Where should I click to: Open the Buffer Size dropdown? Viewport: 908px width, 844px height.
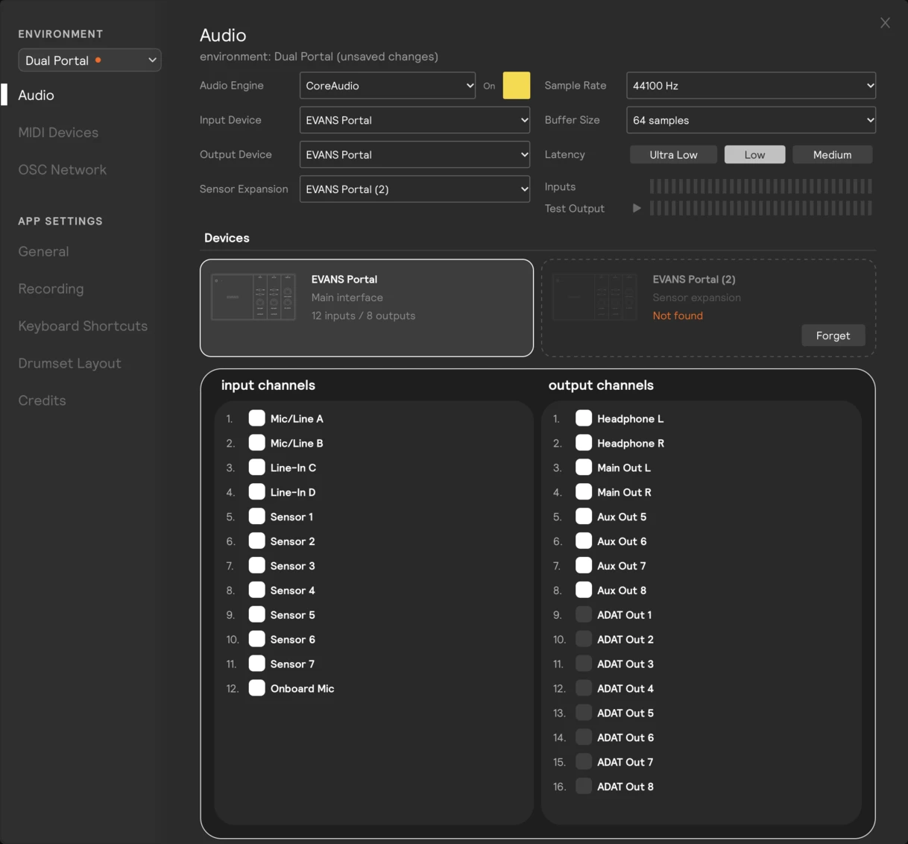pyautogui.click(x=751, y=120)
